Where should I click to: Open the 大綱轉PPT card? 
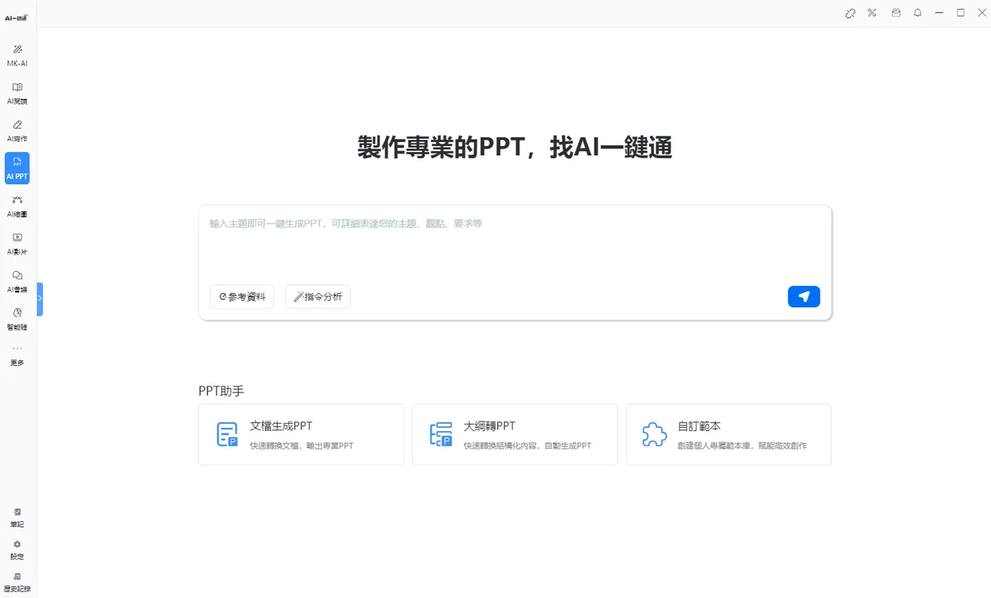(x=514, y=434)
